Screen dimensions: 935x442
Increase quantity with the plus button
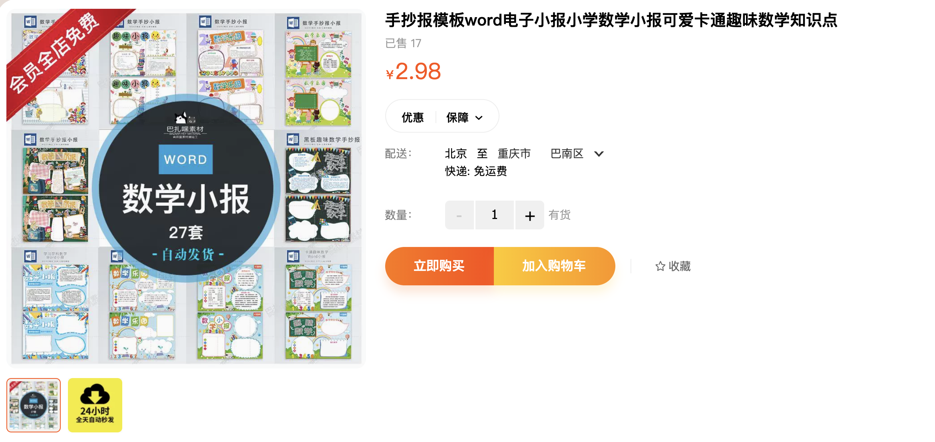point(529,215)
